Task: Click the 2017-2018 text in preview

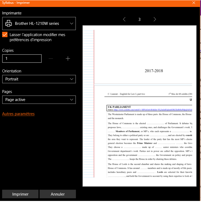Action: 154,71
